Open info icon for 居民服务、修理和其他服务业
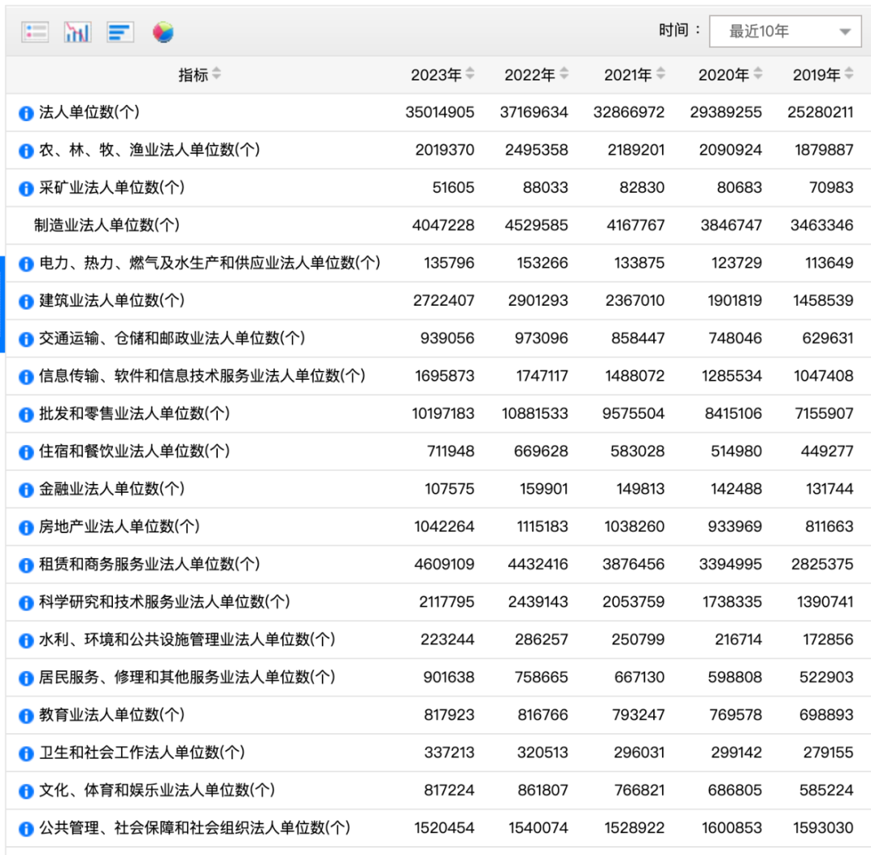871x855 pixels. [x=26, y=678]
